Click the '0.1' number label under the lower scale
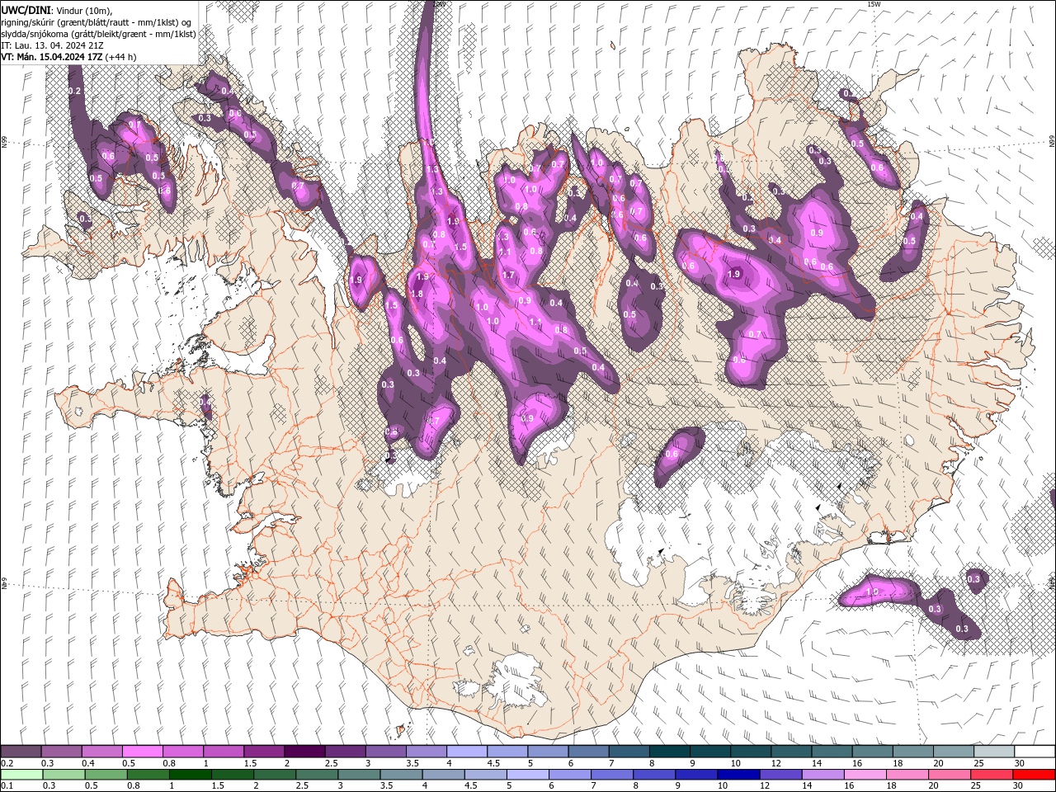This screenshot has height=792, width=1056. [7, 785]
